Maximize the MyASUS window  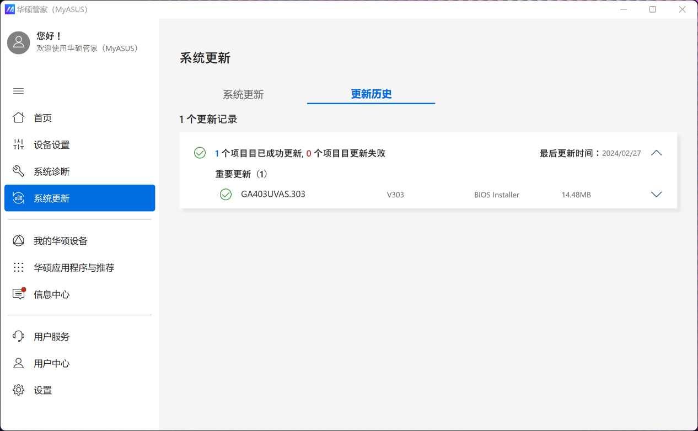(653, 9)
